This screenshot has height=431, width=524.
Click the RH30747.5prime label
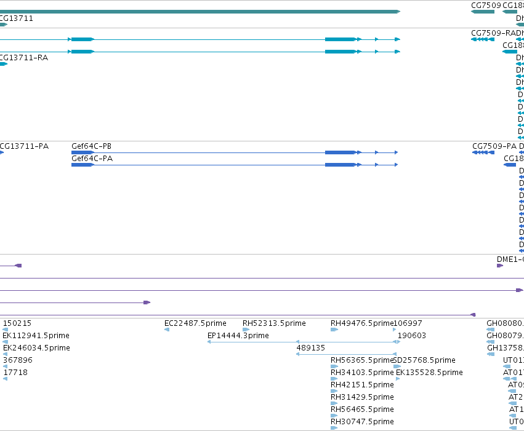pyautogui.click(x=362, y=422)
